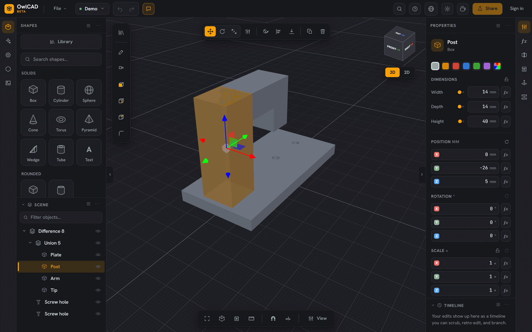
Task: Add a Pyramid solid shape
Action: [x=89, y=122]
